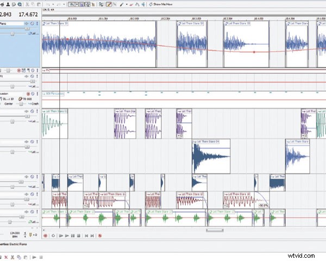
Task: Solo the Percussion track
Action: point(37,94)
